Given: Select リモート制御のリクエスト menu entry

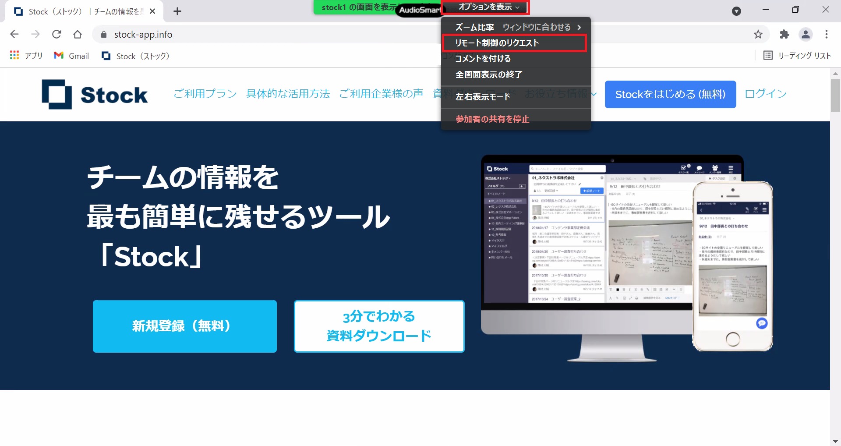Looking at the screenshot, I should pos(497,43).
